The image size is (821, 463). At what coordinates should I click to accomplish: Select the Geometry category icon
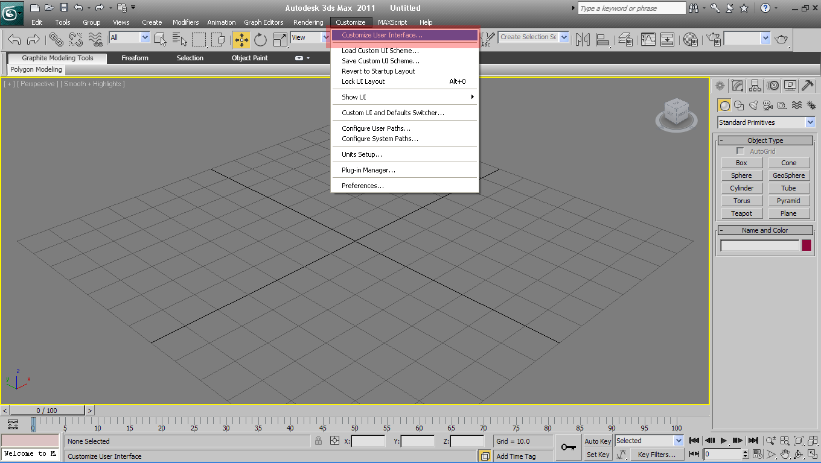point(724,105)
